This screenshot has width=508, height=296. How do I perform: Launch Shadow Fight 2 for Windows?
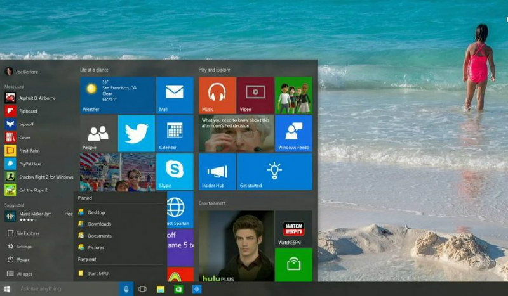coord(39,177)
